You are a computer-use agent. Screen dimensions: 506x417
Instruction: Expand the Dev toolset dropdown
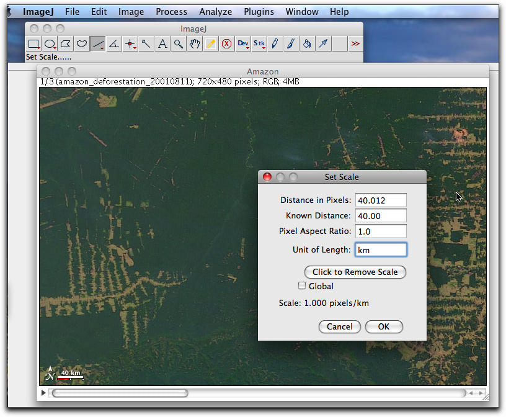[242, 43]
